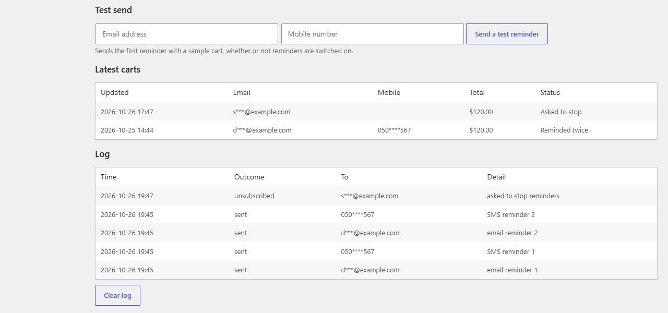Click the SMS reminder 2 detail

(511, 214)
